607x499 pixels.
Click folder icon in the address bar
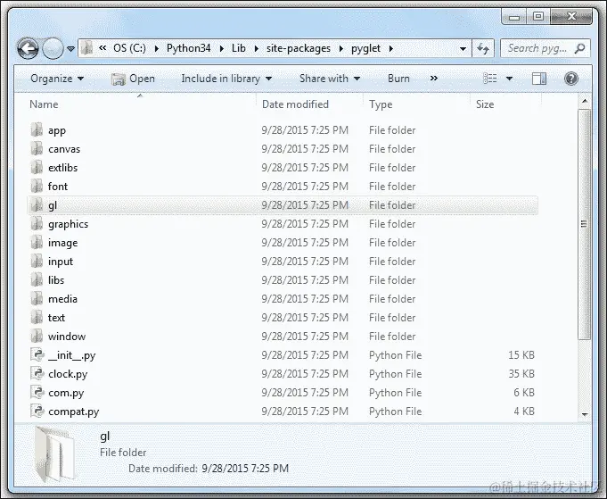coord(86,48)
